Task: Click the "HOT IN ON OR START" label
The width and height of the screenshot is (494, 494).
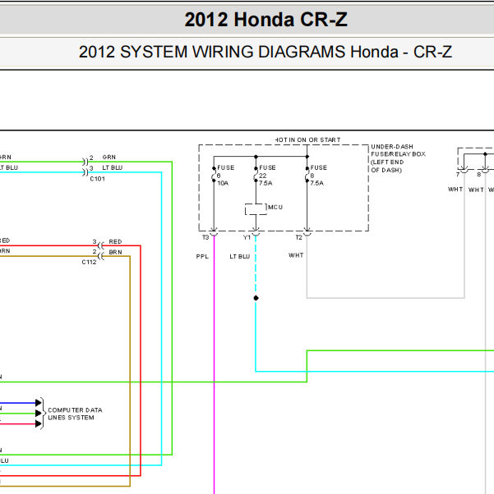Action: 307,140
